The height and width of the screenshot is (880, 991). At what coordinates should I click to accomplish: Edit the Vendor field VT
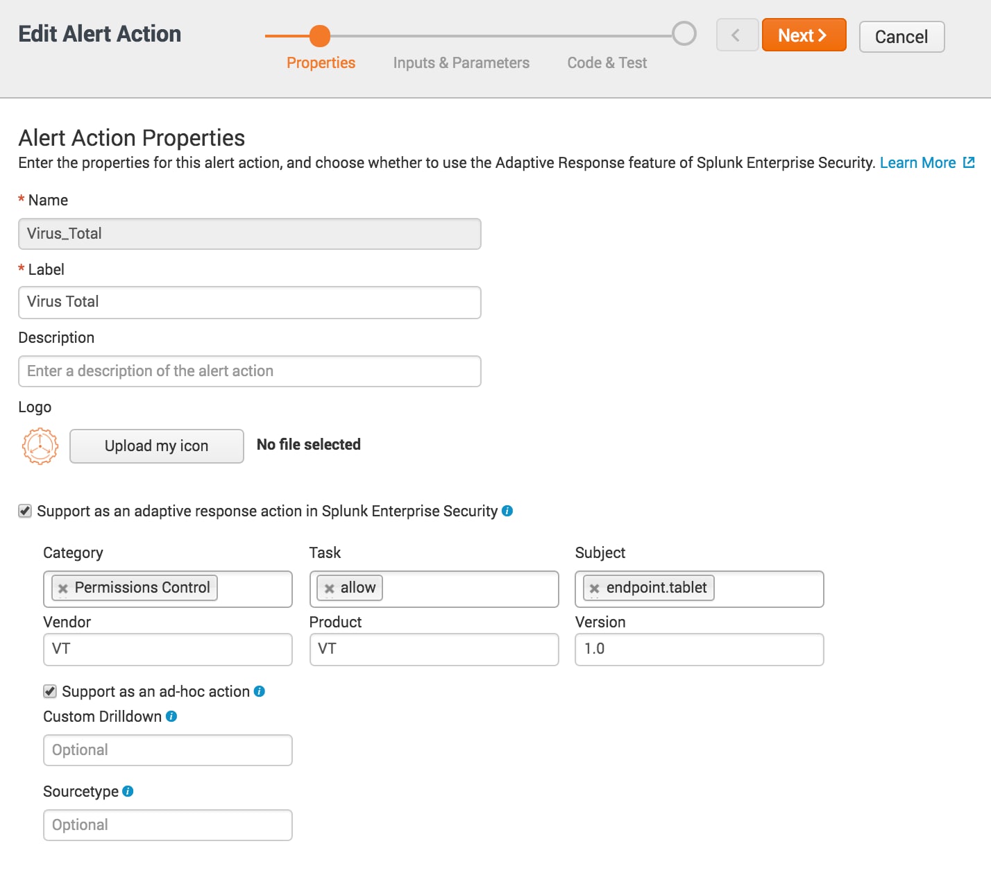coord(168,650)
